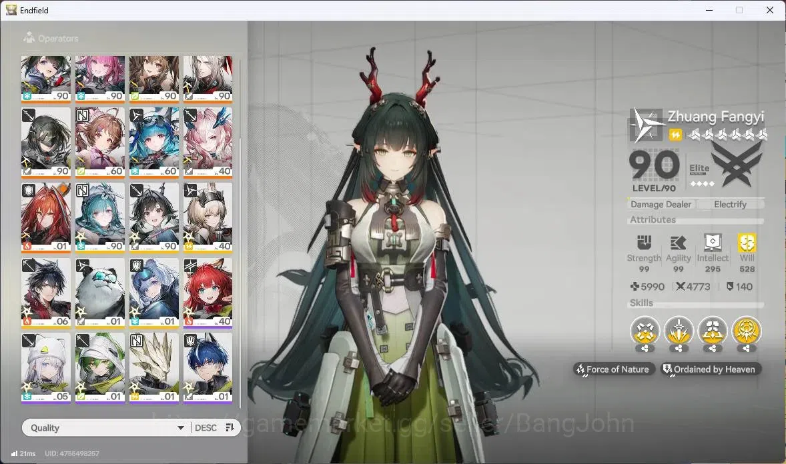Viewport: 786px width, 464px height.
Task: Click Zhuang Fangyi's class emblem icon
Action: [646, 125]
